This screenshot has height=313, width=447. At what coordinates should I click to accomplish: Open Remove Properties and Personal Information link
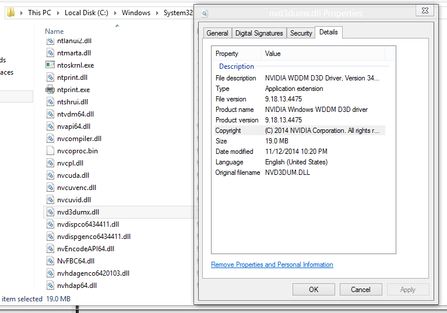(272, 265)
